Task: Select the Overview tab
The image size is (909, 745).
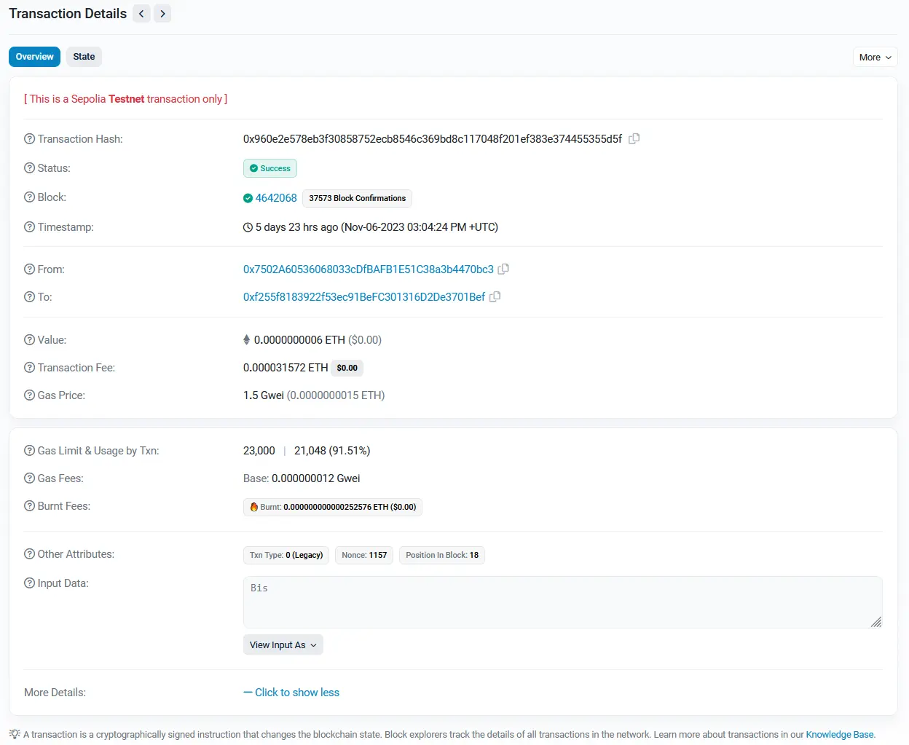Action: pyautogui.click(x=34, y=57)
